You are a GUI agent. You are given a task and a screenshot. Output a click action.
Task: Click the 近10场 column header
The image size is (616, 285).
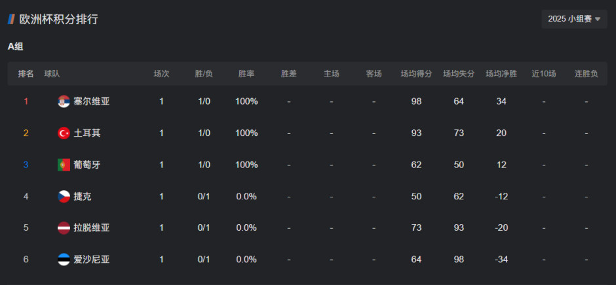(543, 74)
